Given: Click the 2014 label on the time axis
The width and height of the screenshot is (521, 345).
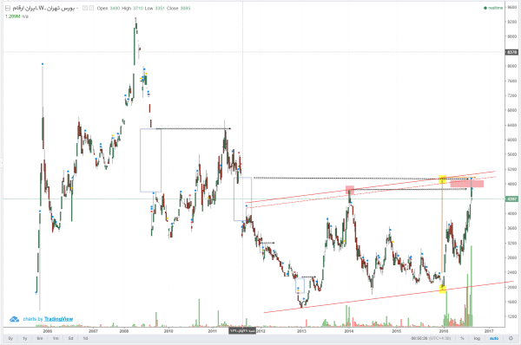Looking at the screenshot, I should [x=348, y=331].
